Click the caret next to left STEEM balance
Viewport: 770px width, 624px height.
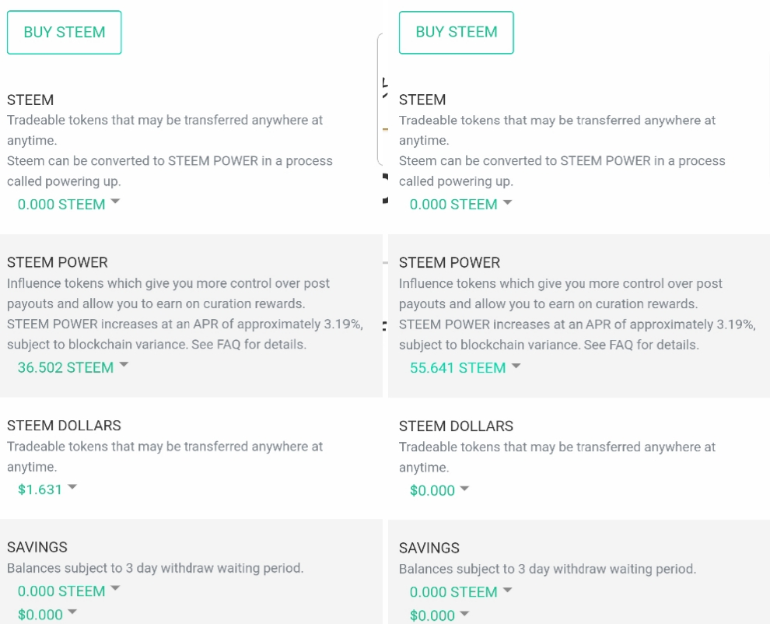[x=115, y=201]
